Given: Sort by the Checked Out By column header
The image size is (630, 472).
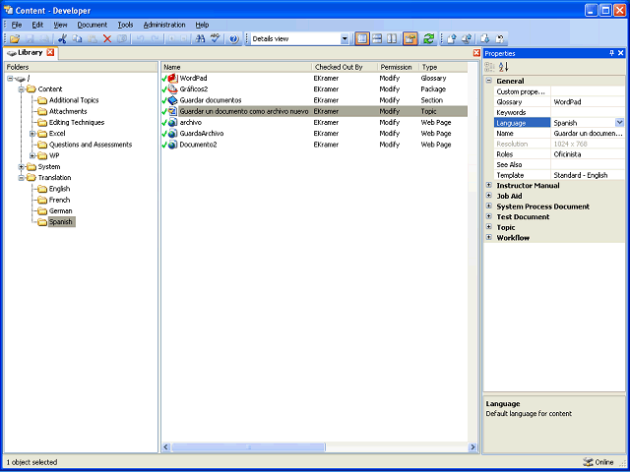Looking at the screenshot, I should click(x=345, y=67).
